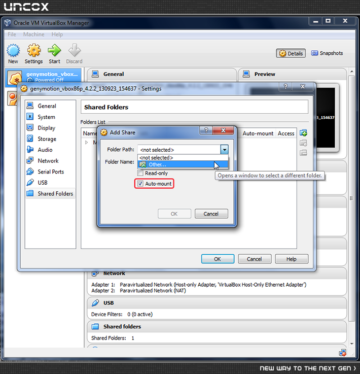Click the Discard arrow icon
This screenshot has height=374, width=360.
click(75, 50)
